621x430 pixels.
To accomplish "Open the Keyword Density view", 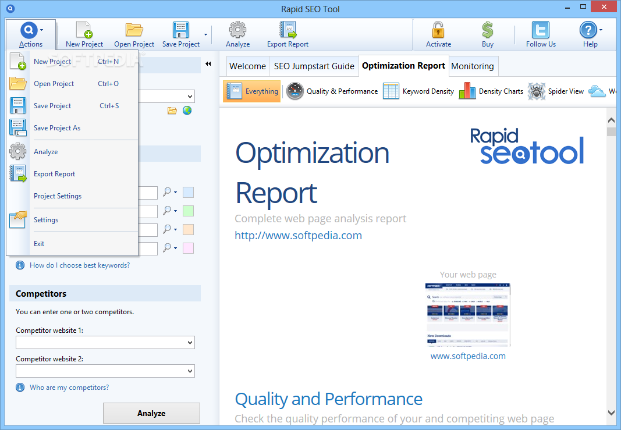I will 418,91.
